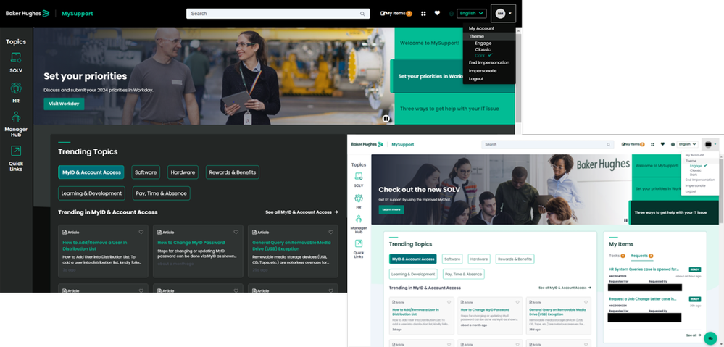
Task: Favorite the dark-theme 'How to Change MyID Password' article
Action: coord(236,233)
